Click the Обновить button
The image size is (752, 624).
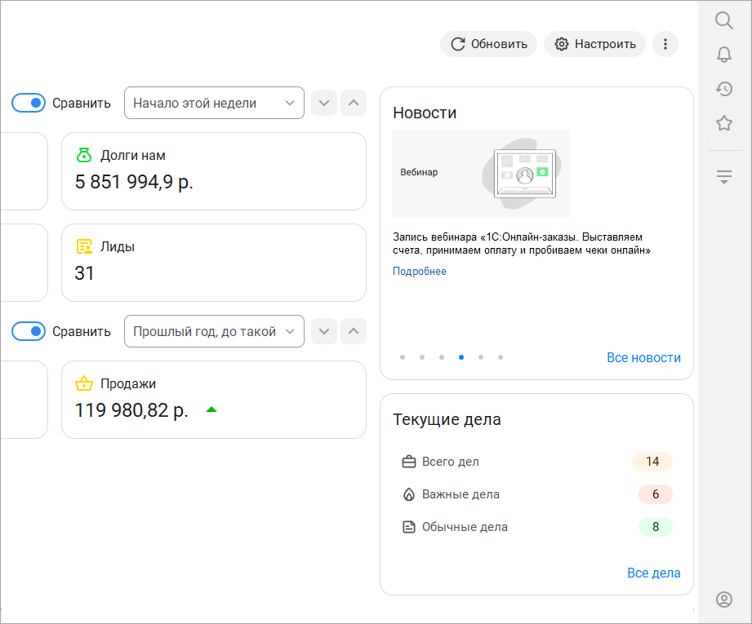(x=488, y=44)
